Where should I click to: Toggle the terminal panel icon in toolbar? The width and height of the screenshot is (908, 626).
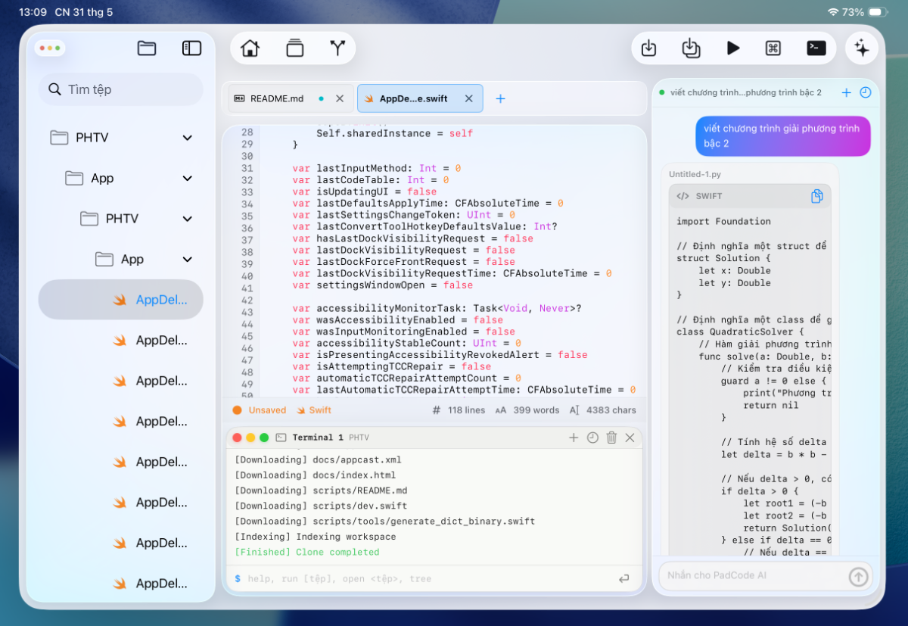(x=816, y=48)
